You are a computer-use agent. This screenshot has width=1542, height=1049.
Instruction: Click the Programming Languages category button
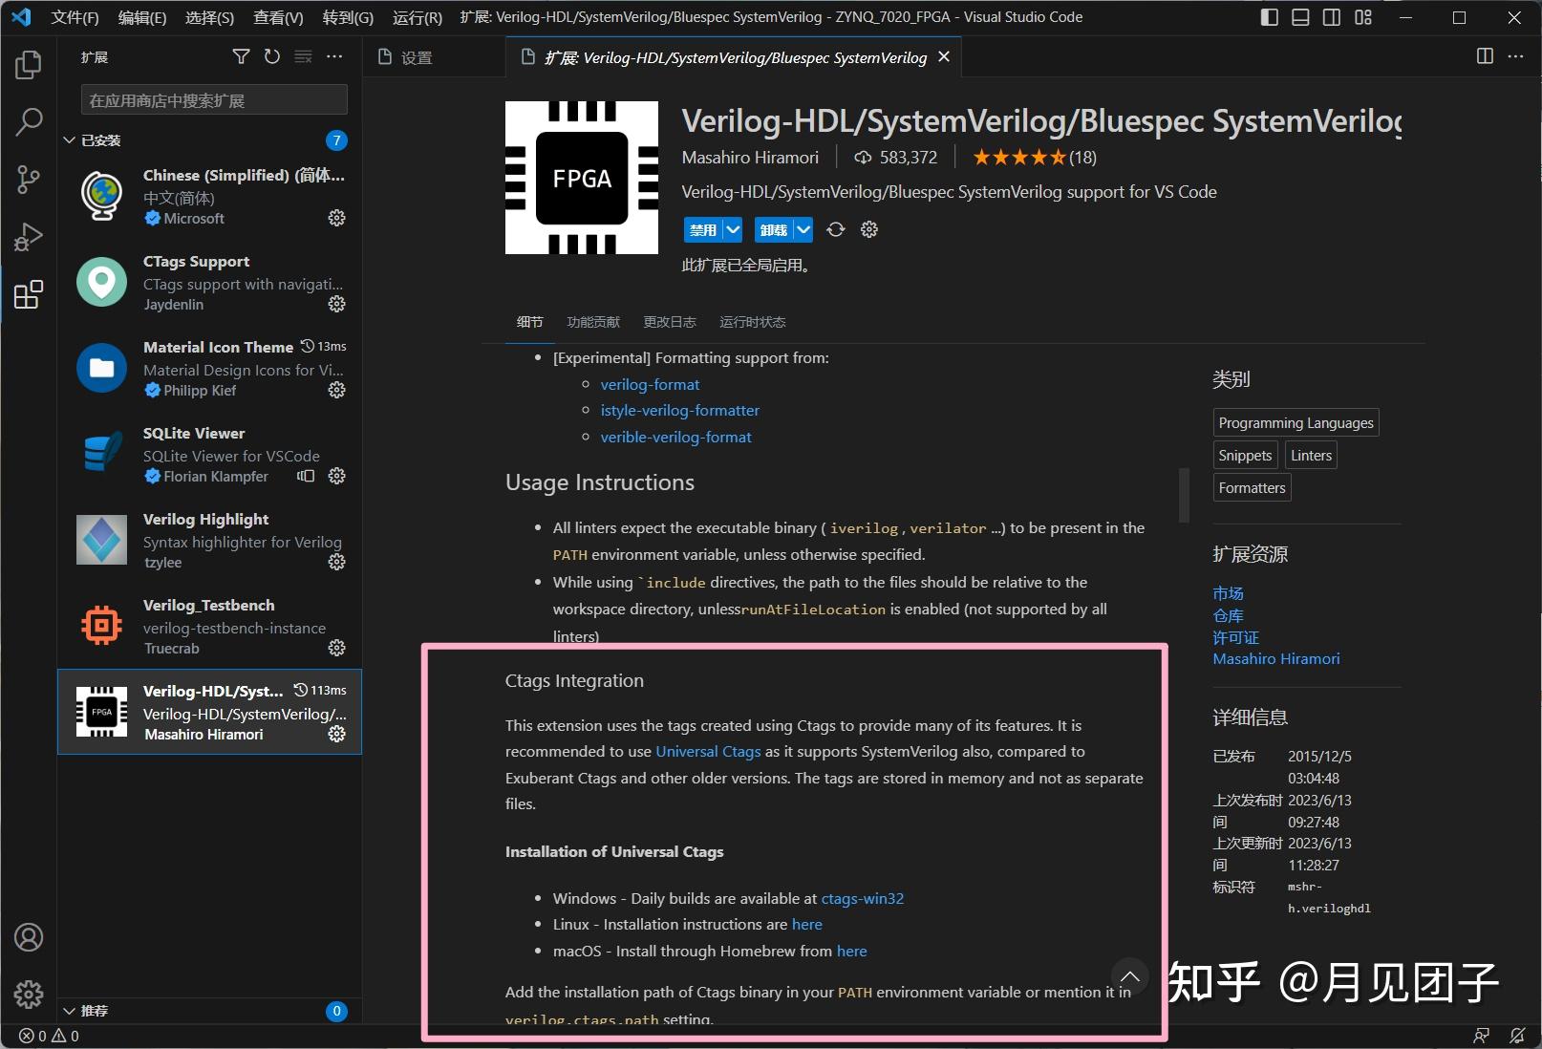1296,422
